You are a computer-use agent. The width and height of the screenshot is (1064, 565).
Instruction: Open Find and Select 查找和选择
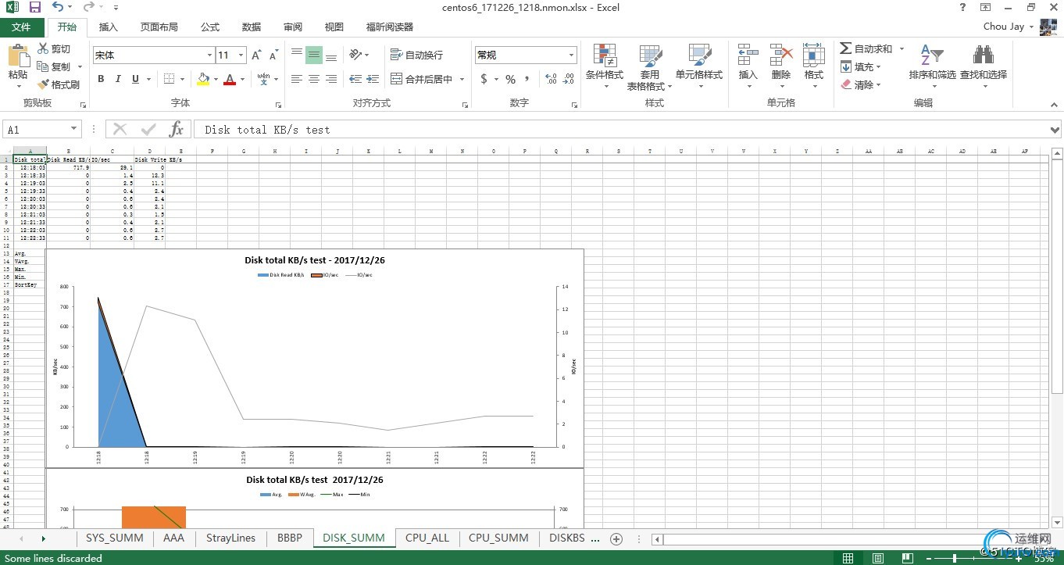click(x=984, y=66)
